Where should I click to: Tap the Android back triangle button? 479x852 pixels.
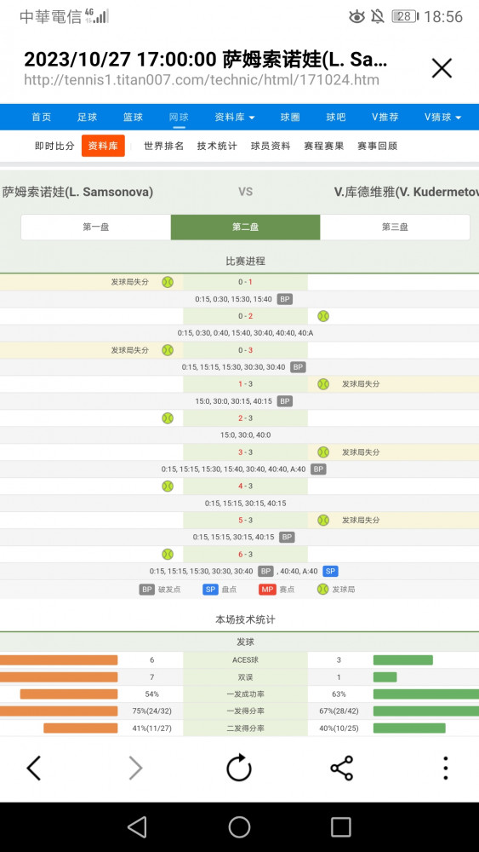(137, 827)
